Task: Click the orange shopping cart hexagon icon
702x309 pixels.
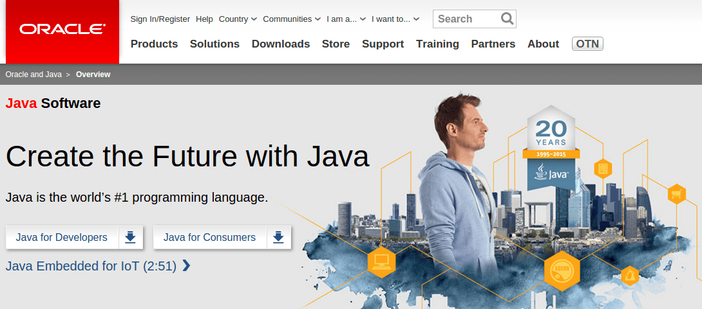Action: point(676,194)
